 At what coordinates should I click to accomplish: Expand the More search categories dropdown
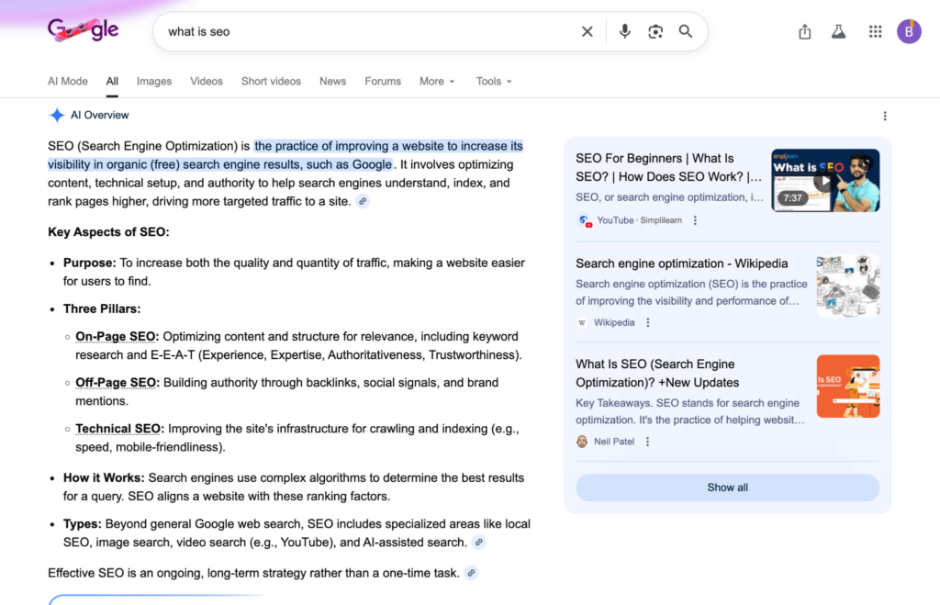tap(437, 81)
